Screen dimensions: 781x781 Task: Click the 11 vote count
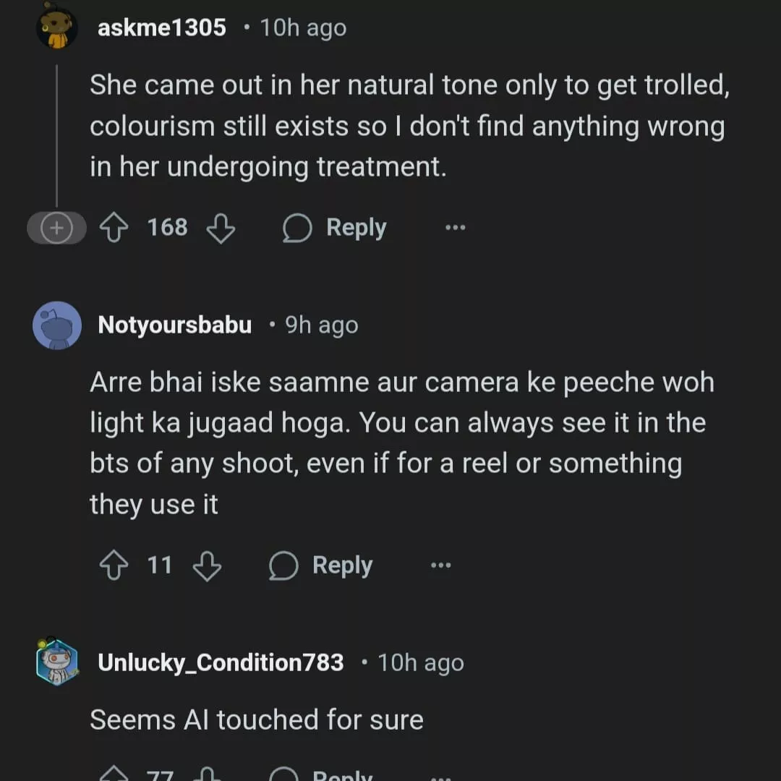pos(160,565)
